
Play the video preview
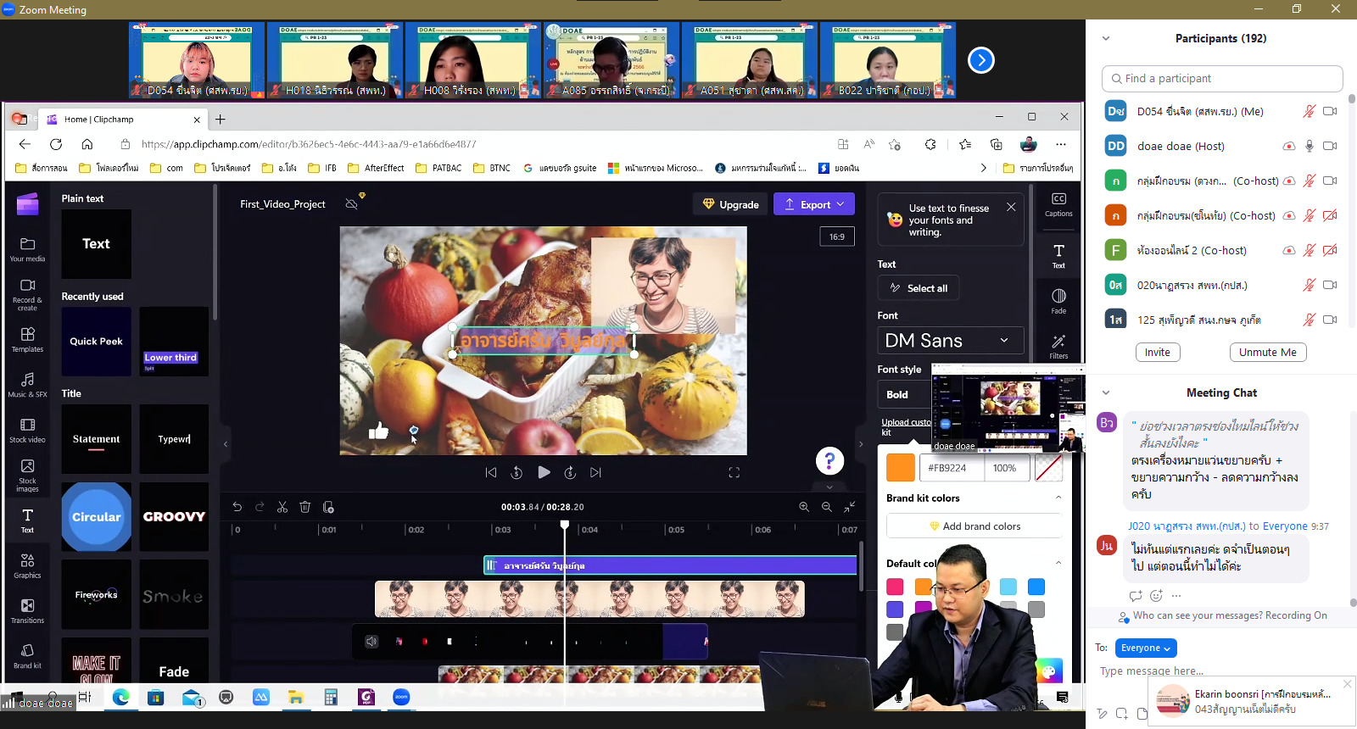click(x=544, y=472)
